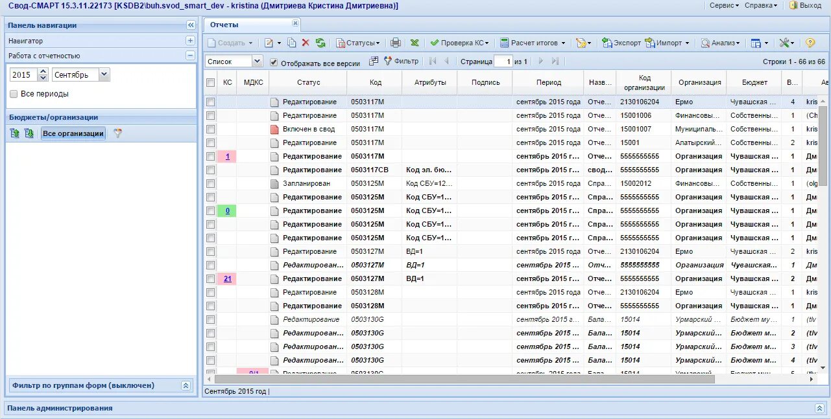Image resolution: width=831 pixels, height=419 pixels.
Task: Click the green refresh icon
Action: pos(320,43)
